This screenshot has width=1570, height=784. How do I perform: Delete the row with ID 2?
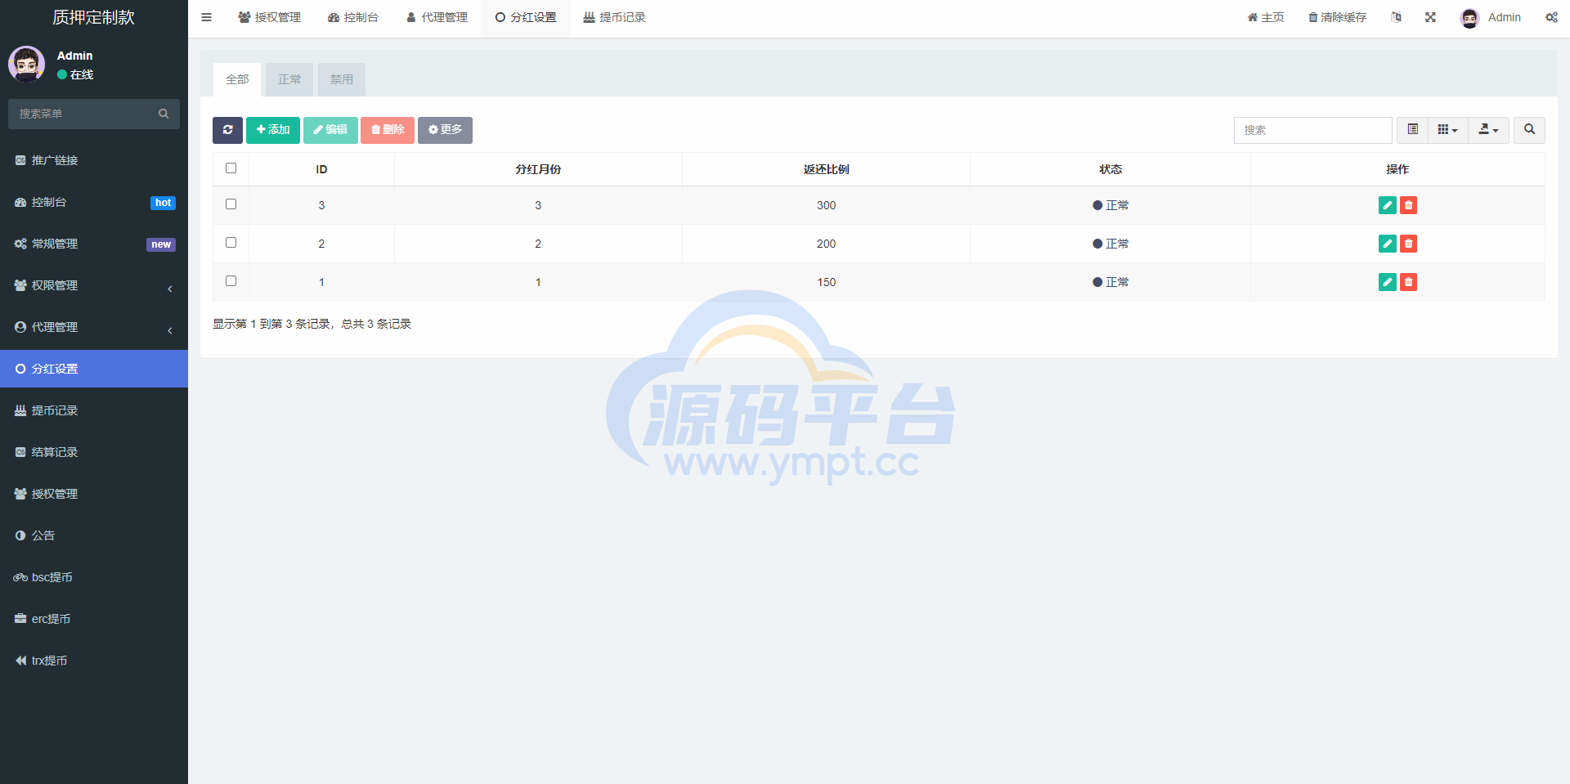1408,244
